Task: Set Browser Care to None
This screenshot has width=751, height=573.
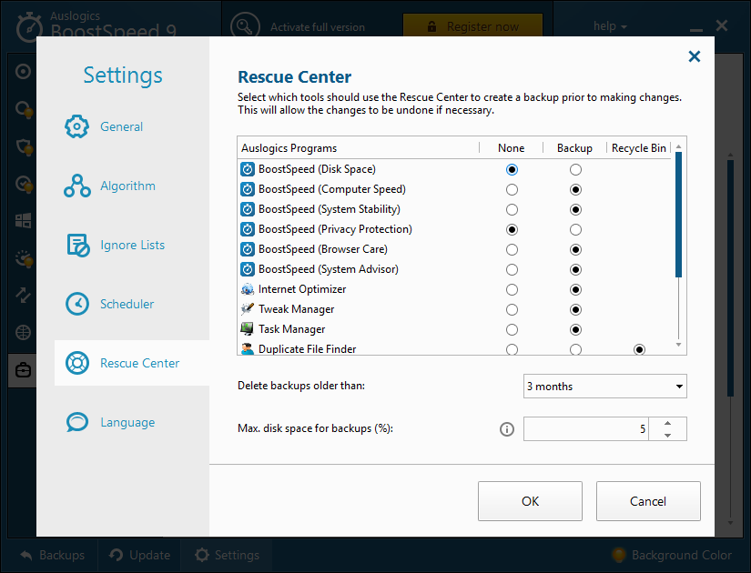Action: click(x=512, y=250)
